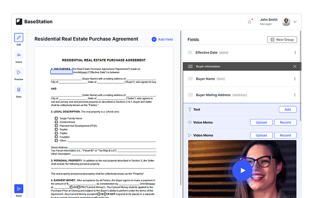Viewport: 313px width, 198px height.
Task: Open options menu for Buyer Name field
Action: tap(295, 79)
